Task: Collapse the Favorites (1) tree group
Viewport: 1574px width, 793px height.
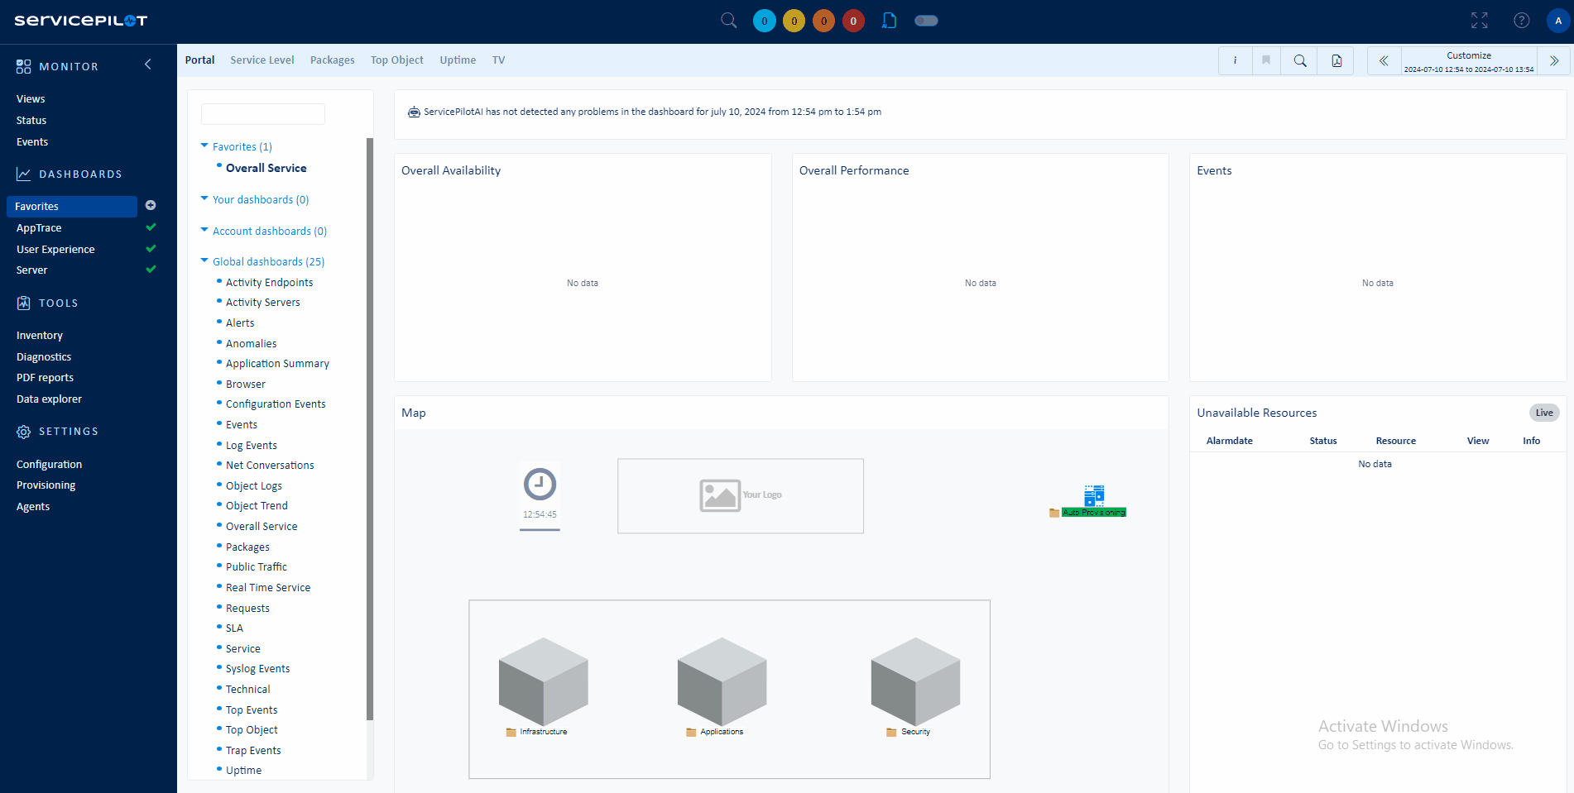Action: pos(204,146)
